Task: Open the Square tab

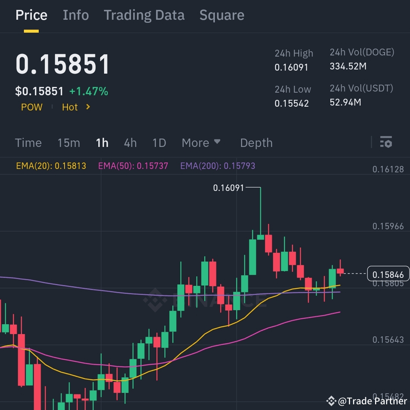Action: (x=222, y=15)
